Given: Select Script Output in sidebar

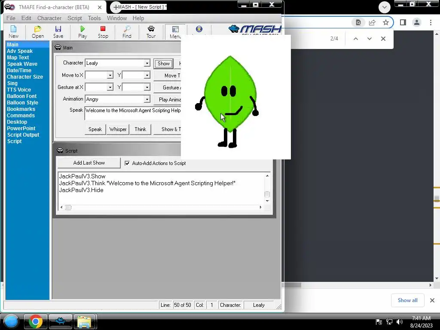Looking at the screenshot, I should click(23, 135).
